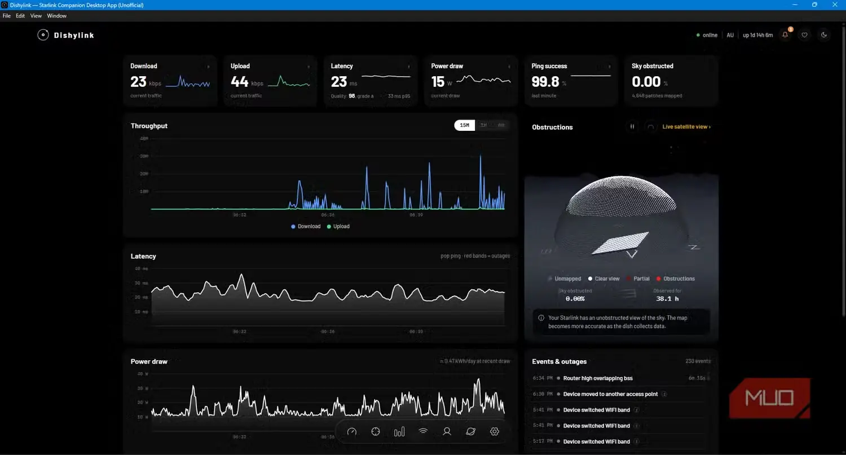Toggle the Upload series in the Throughput legend
846x455 pixels.
pyautogui.click(x=338, y=227)
